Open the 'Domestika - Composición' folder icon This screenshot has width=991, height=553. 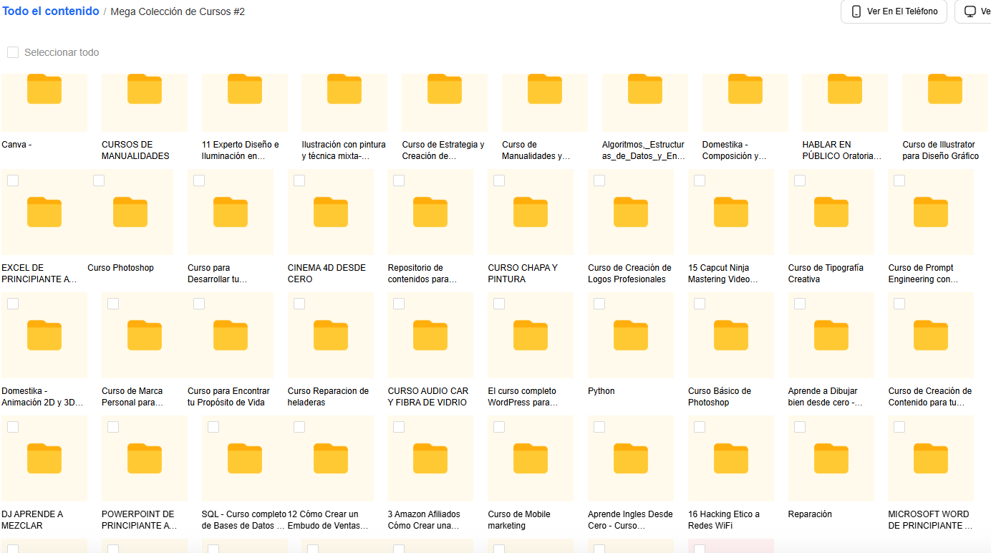point(745,89)
